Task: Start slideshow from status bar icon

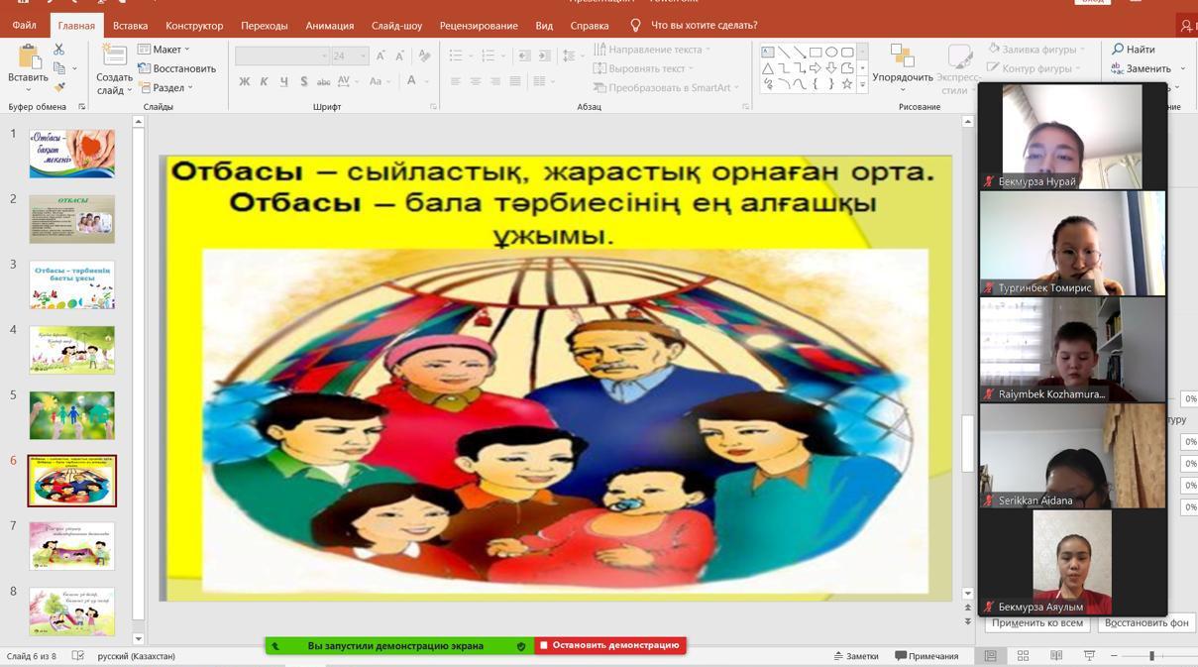Action: 1089,656
